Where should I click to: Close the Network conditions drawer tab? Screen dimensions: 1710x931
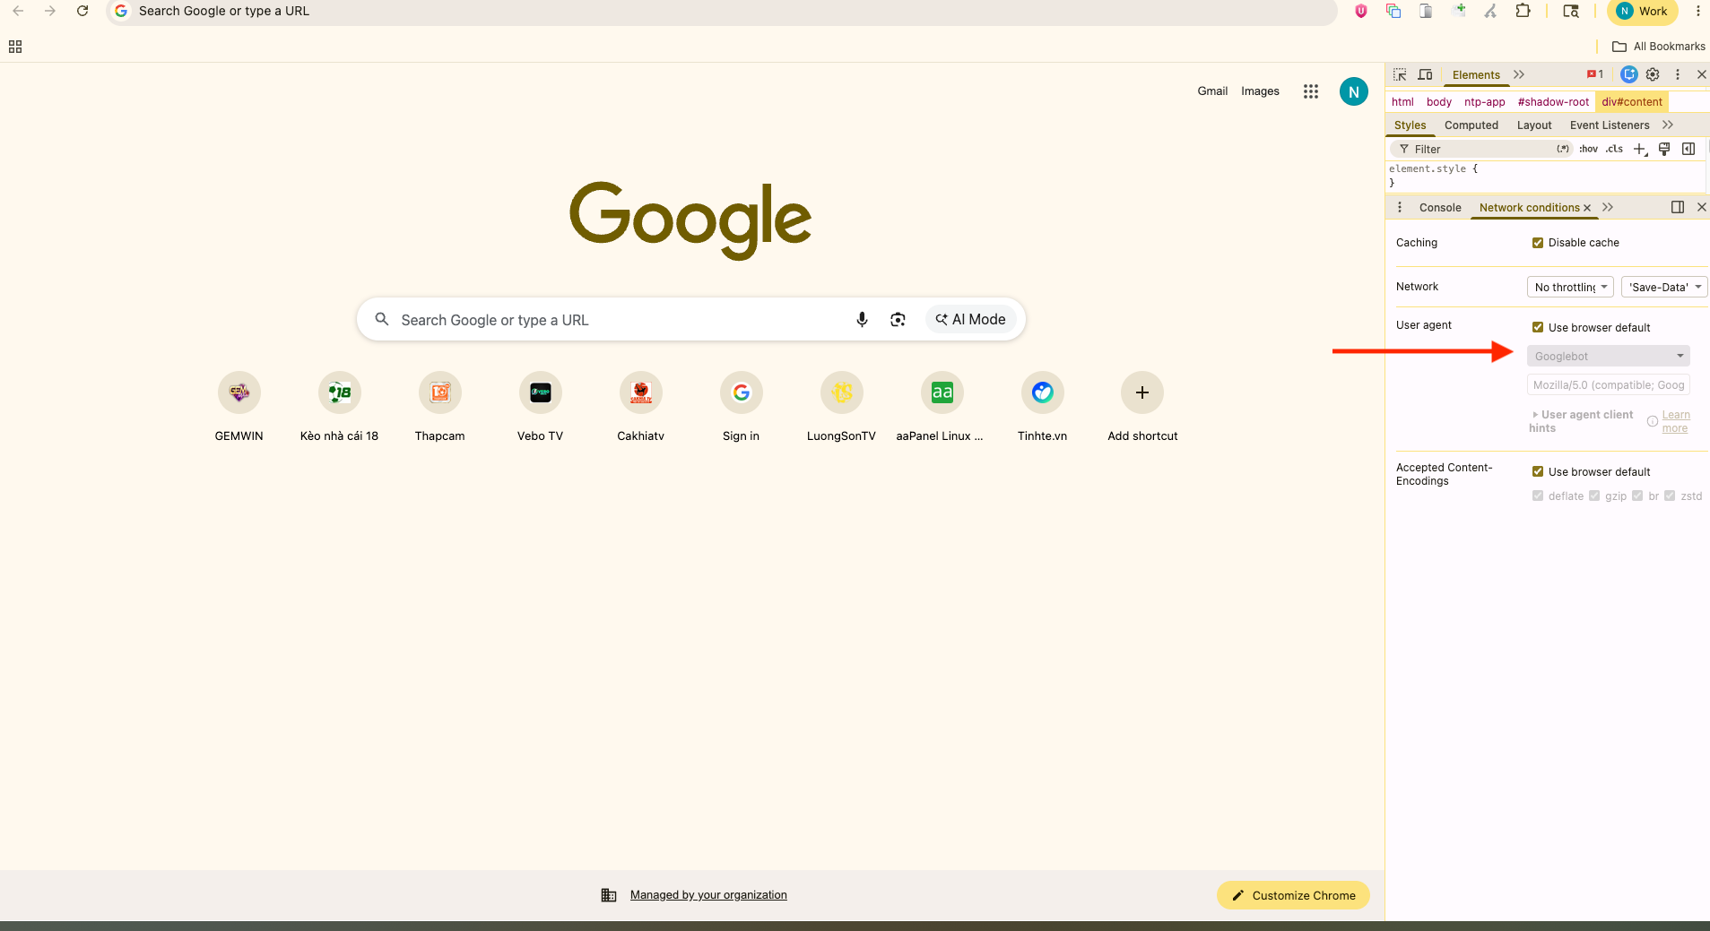(x=1587, y=208)
